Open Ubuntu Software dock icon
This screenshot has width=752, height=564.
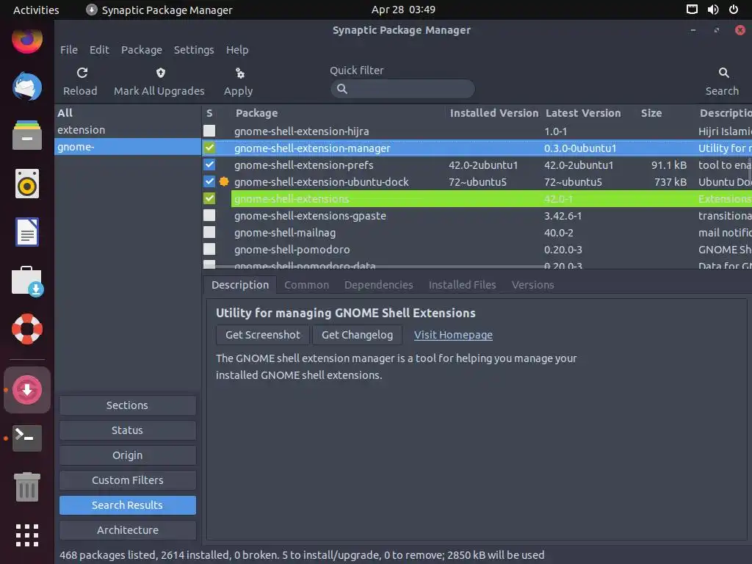tap(27, 281)
